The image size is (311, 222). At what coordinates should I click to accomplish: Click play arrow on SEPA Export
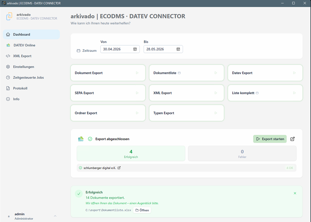[137, 93]
